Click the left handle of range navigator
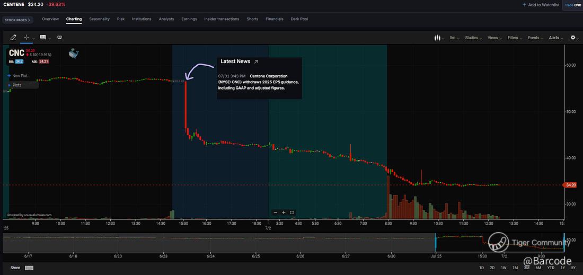This screenshot has width=583, height=275. (435, 241)
